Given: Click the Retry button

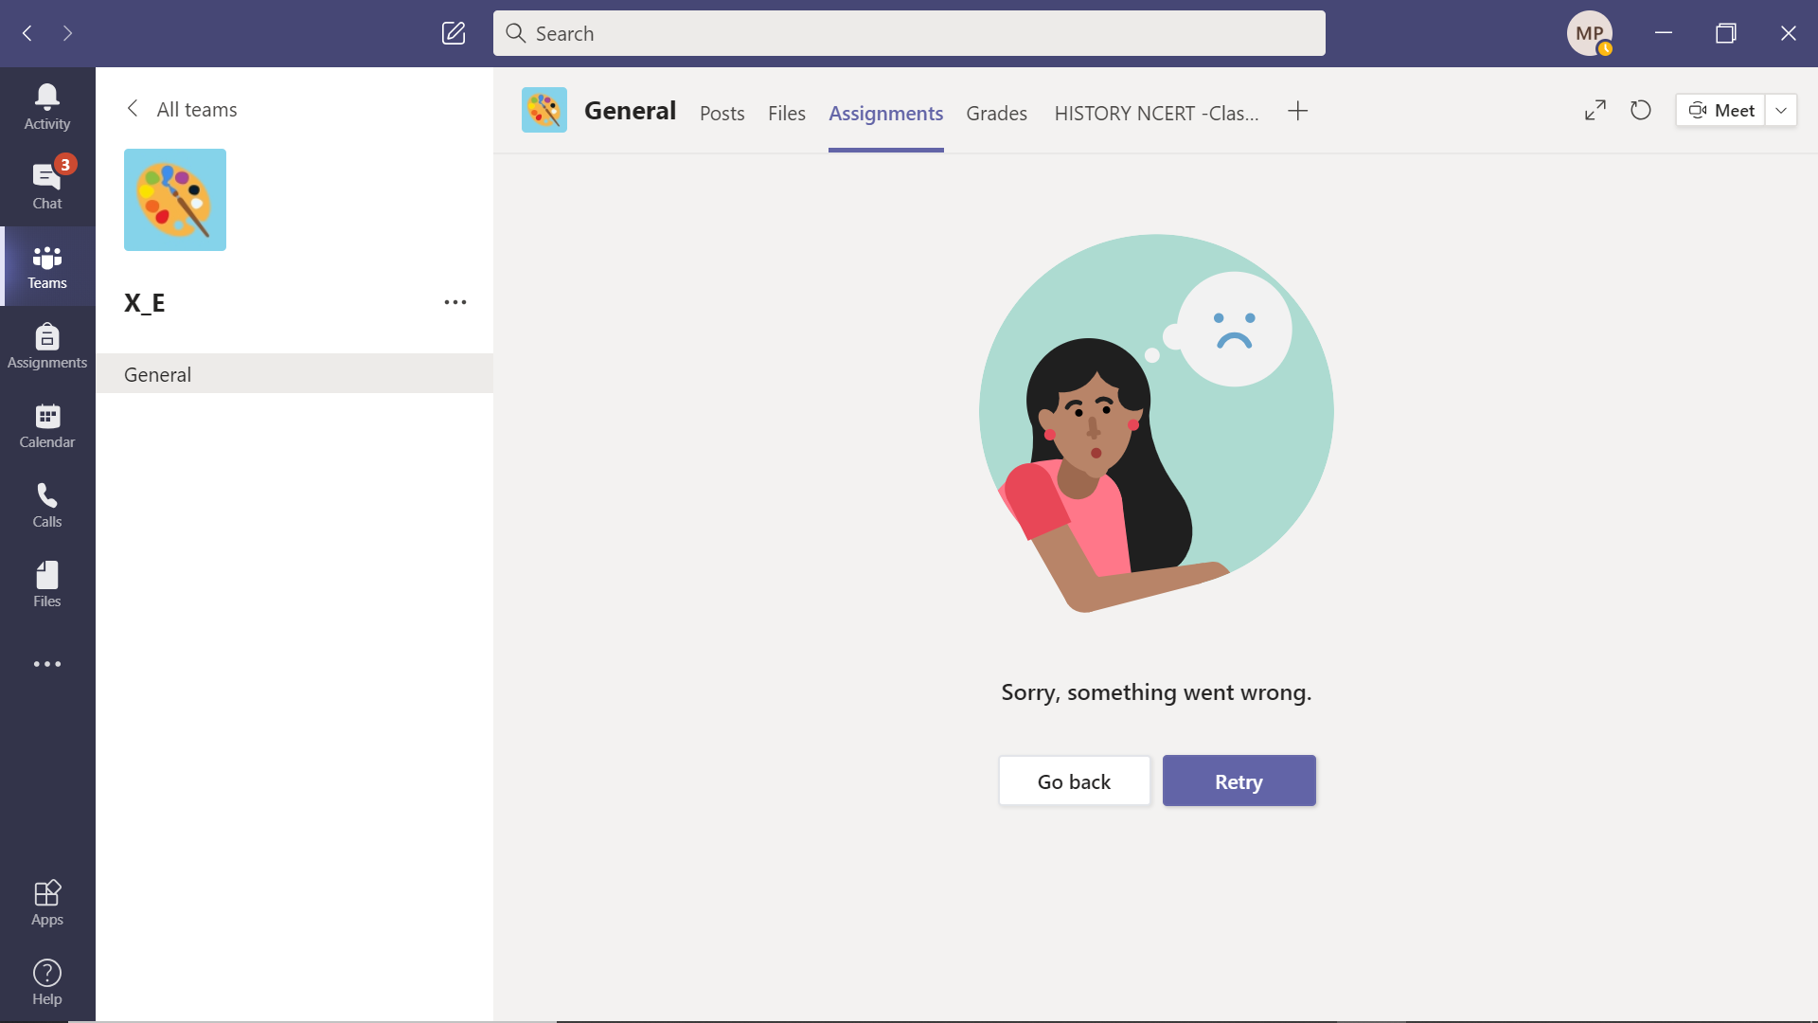Looking at the screenshot, I should [x=1239, y=781].
